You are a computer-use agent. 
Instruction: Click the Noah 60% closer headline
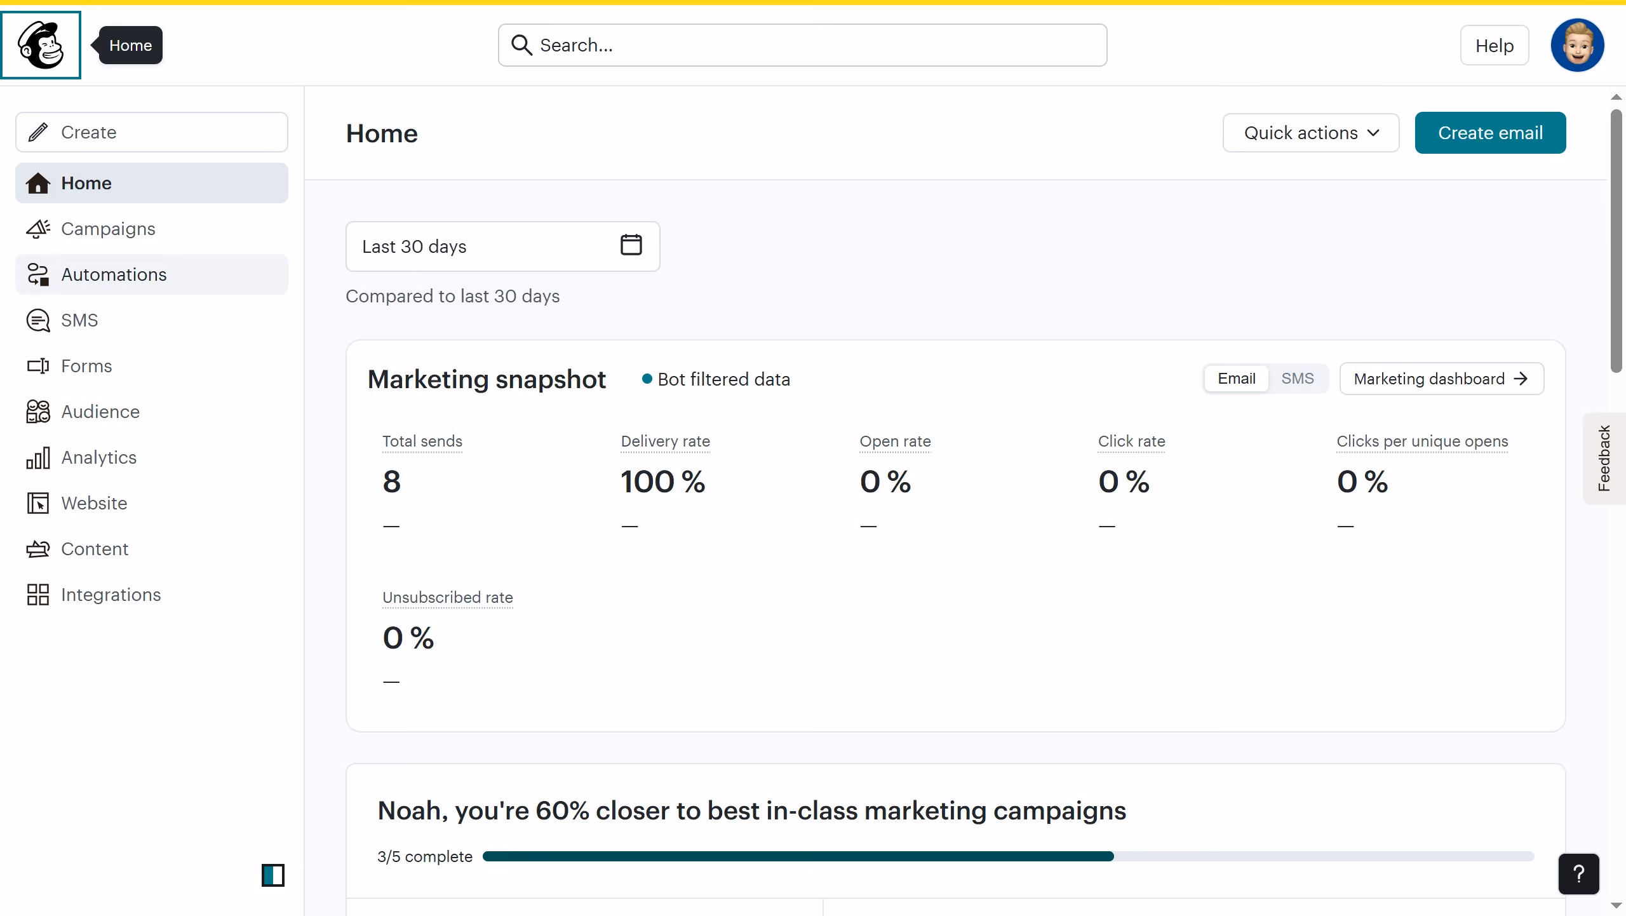pyautogui.click(x=752, y=811)
